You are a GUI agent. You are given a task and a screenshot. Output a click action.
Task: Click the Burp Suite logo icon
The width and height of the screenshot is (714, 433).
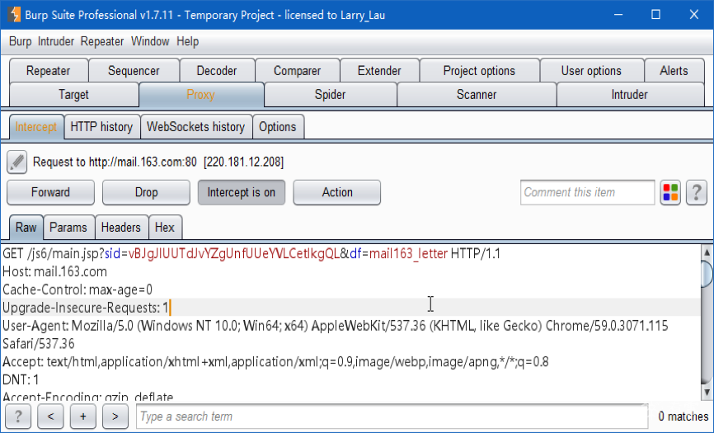[x=14, y=15]
